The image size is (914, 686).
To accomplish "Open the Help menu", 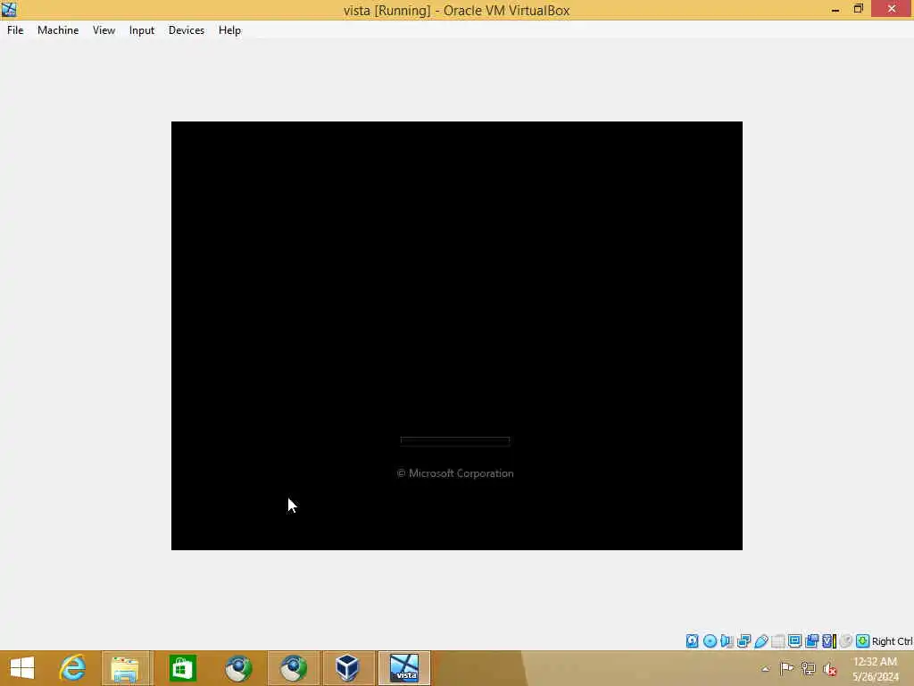I will pyautogui.click(x=229, y=30).
